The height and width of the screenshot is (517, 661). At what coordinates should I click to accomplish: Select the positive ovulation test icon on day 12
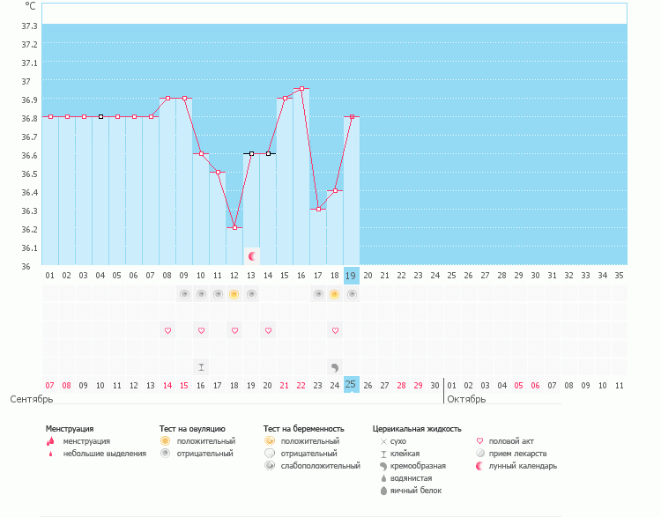point(234,294)
